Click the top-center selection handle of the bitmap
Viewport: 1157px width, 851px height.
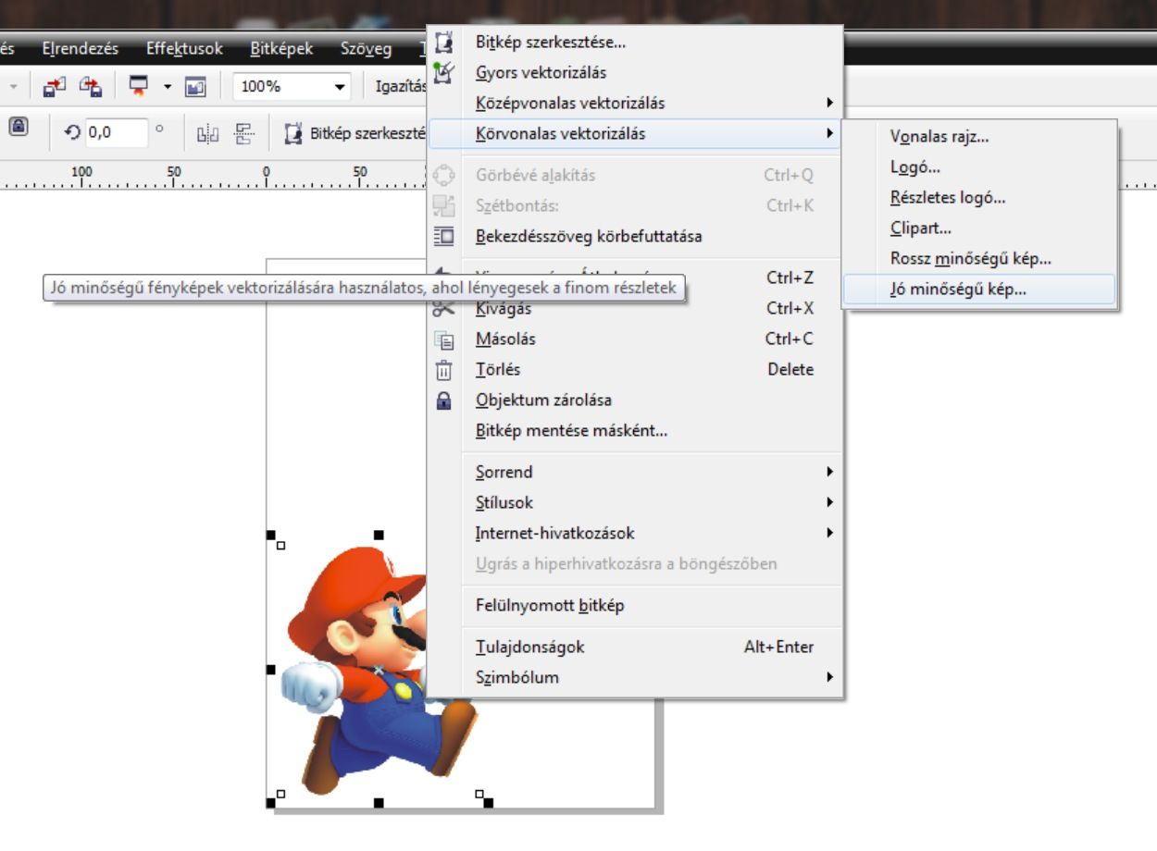(x=379, y=535)
